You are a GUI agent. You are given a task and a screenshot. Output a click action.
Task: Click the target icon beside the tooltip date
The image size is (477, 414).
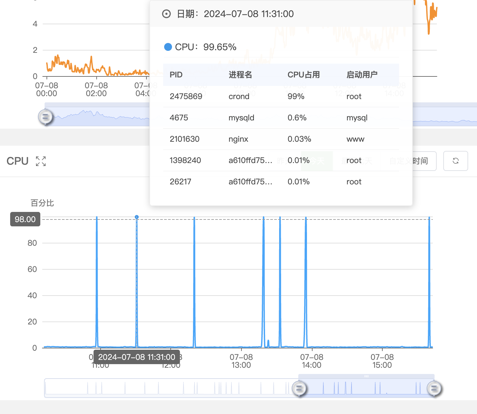click(x=166, y=14)
